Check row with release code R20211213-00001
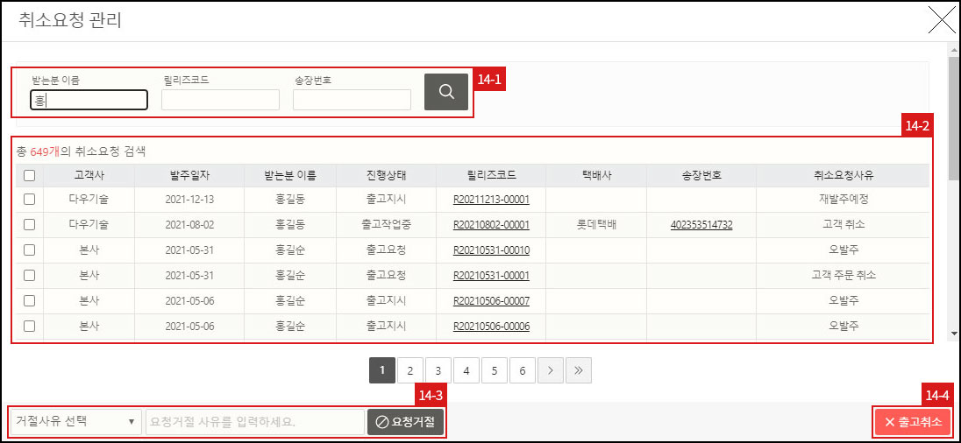 (30, 199)
